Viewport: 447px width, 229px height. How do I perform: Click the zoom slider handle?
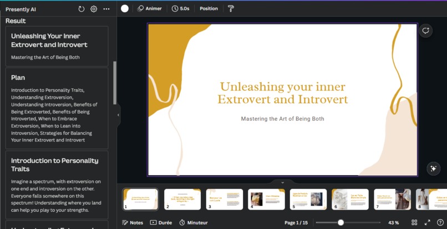[x=341, y=222]
